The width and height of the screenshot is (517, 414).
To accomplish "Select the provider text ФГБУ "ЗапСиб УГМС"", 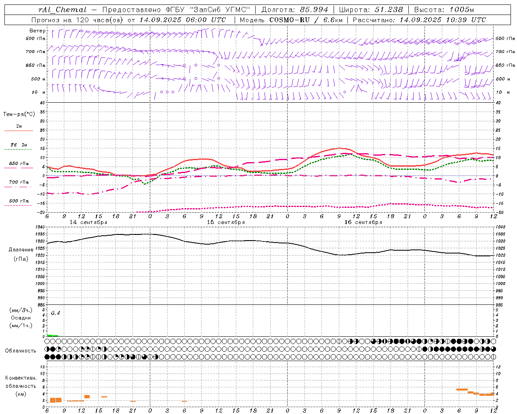I will (x=207, y=10).
